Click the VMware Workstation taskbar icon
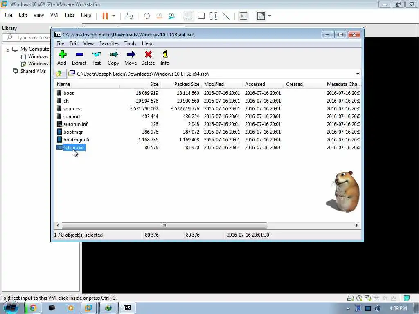Viewport: 419px width, 314px height. pos(88,308)
